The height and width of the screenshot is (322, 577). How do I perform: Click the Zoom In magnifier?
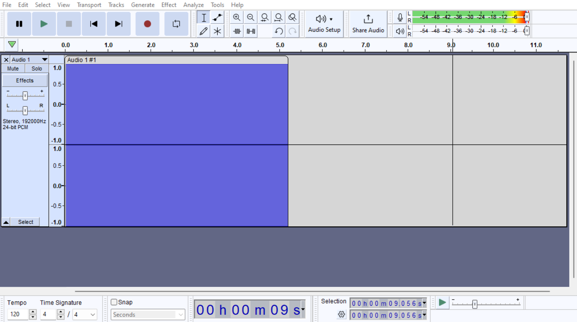[x=237, y=17]
